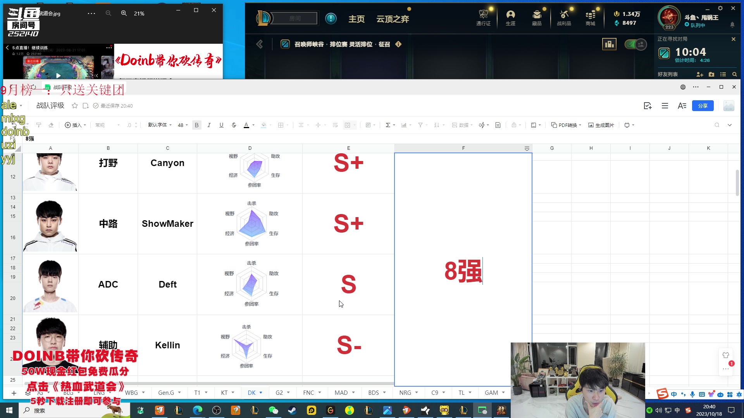Click the move-to-folder icon beside title
The image size is (744, 418).
(86, 106)
